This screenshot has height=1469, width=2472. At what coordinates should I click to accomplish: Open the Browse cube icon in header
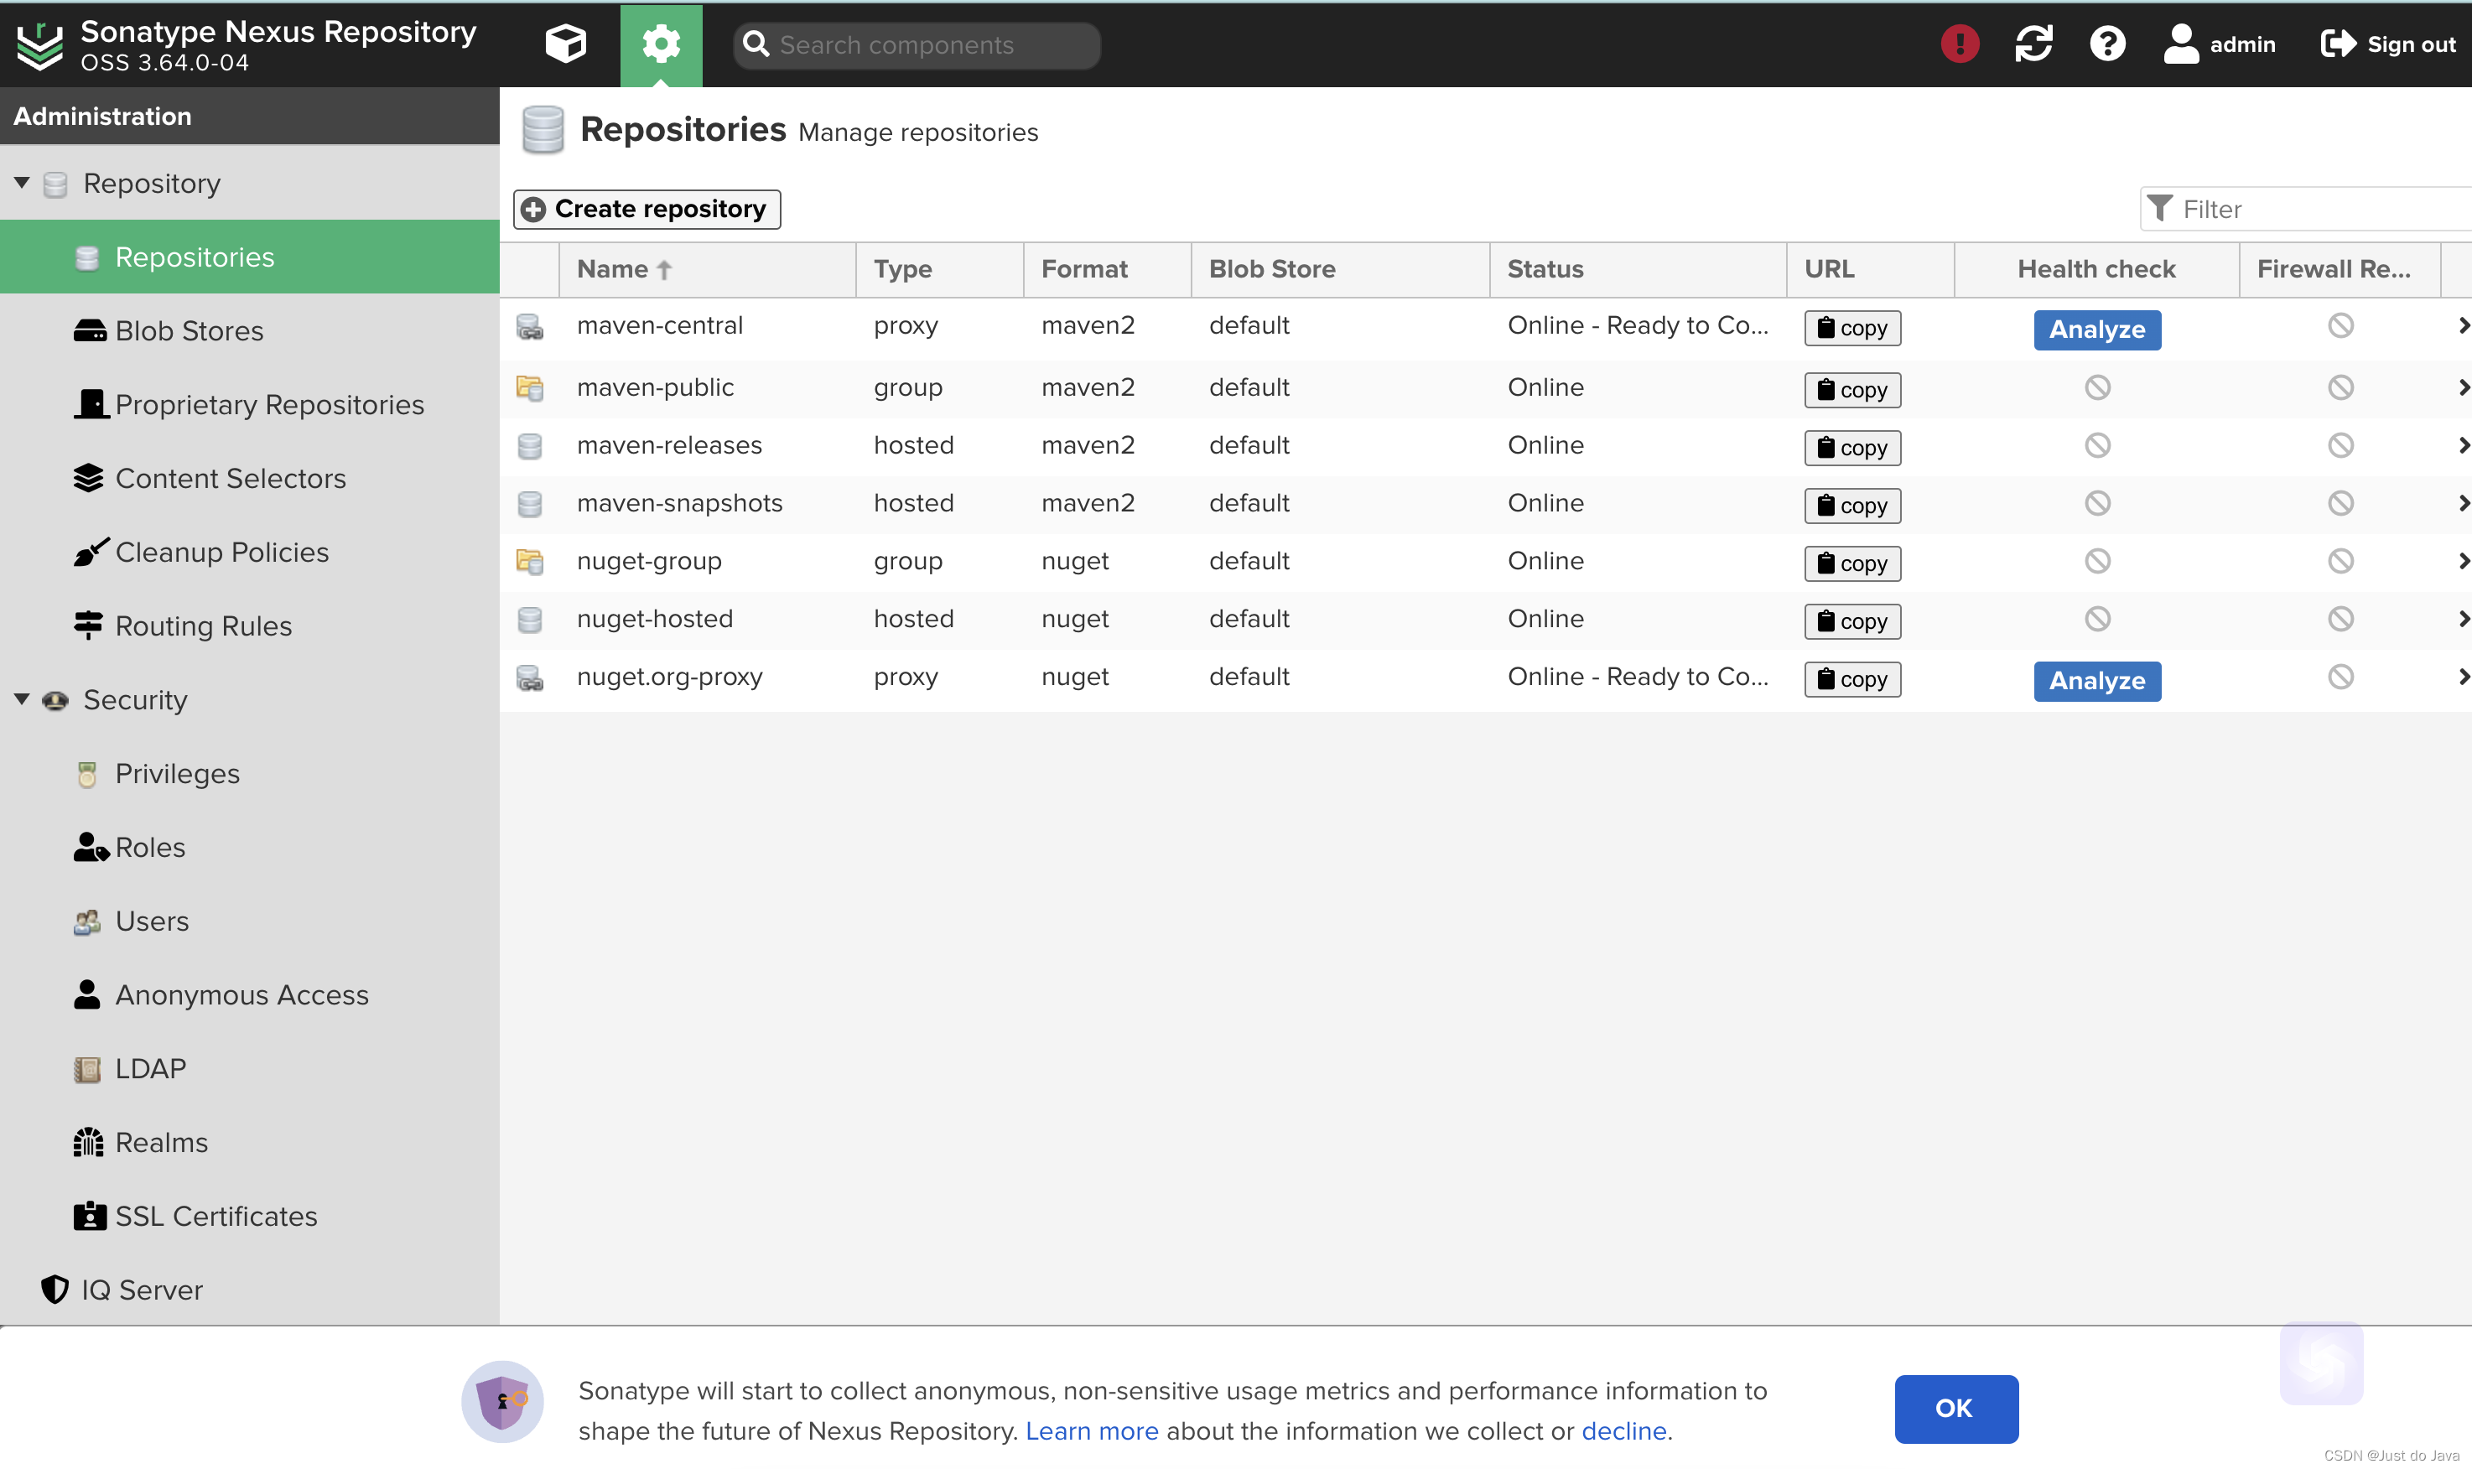tap(565, 44)
